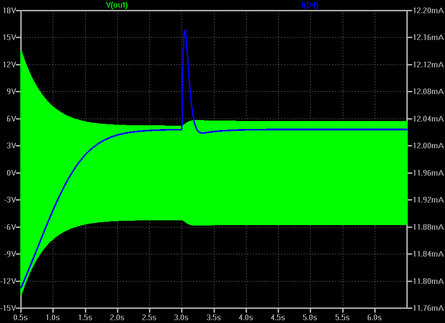
Task: Click the 12.16mA right axis label
Action: click(x=428, y=38)
